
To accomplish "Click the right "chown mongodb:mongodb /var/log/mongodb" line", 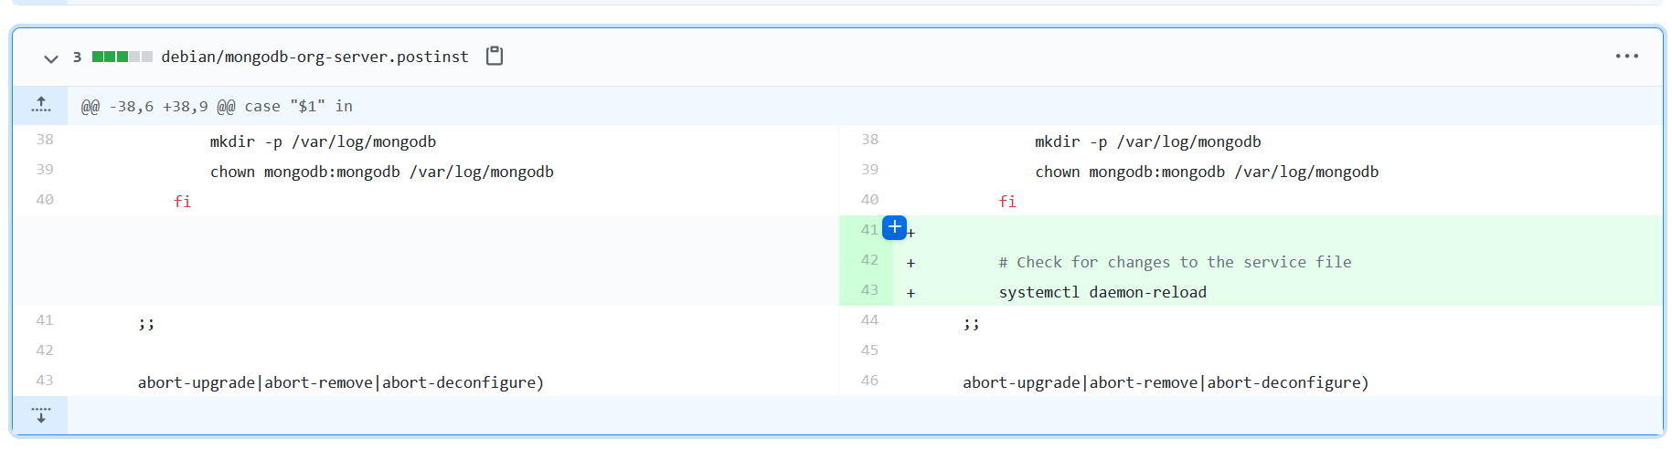I will click(1207, 172).
